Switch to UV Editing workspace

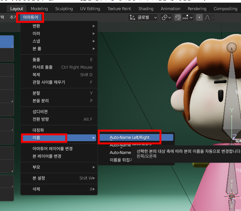[x=90, y=9]
